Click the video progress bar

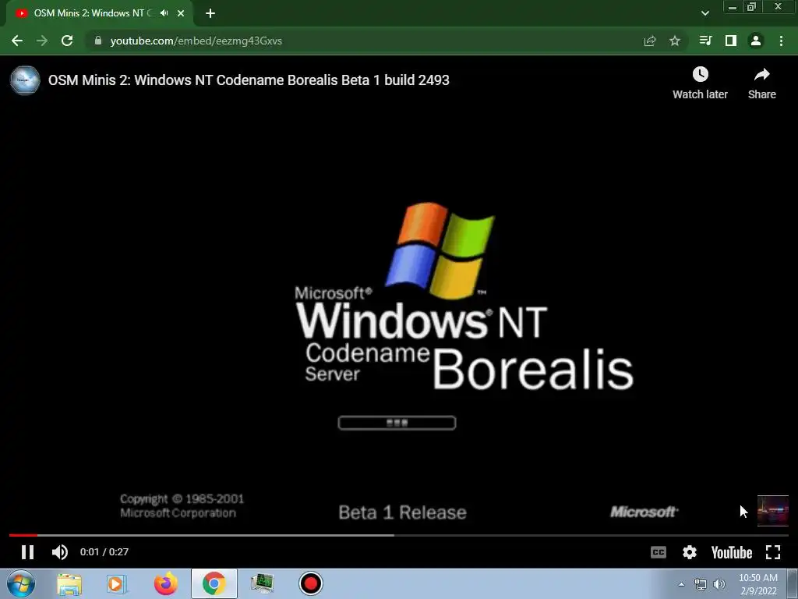tap(398, 535)
